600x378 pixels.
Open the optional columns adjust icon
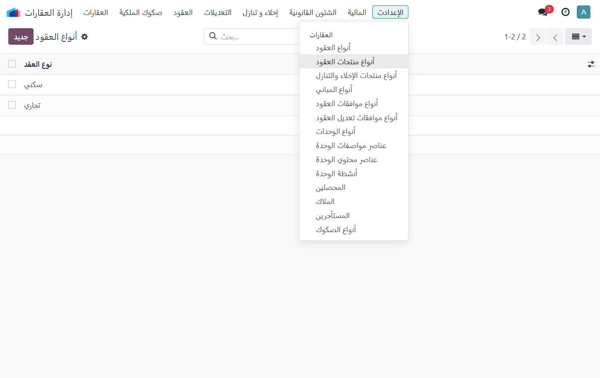point(591,64)
